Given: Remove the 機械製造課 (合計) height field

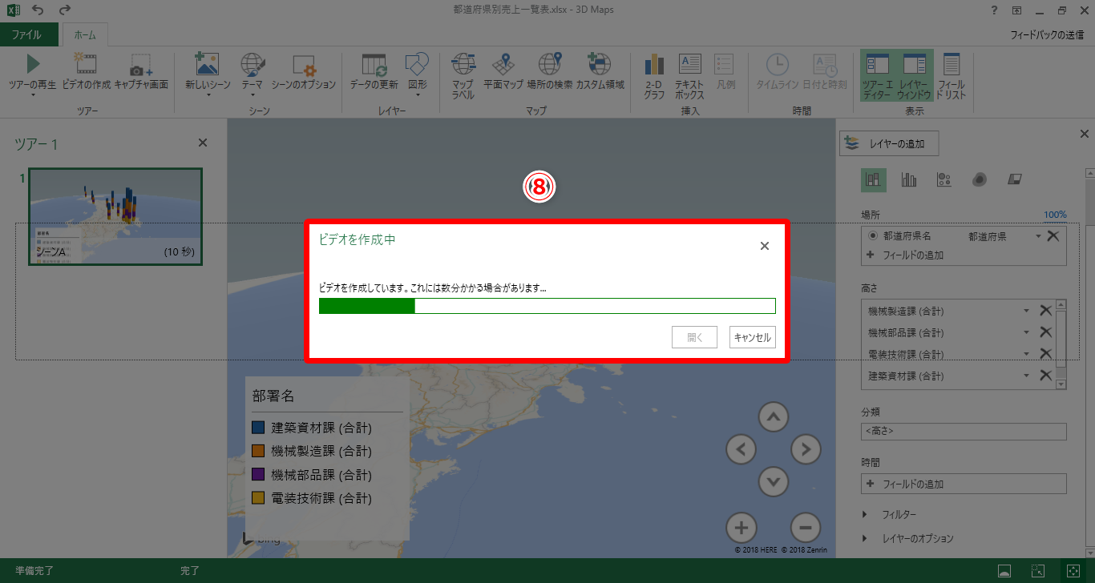Looking at the screenshot, I should (1045, 311).
